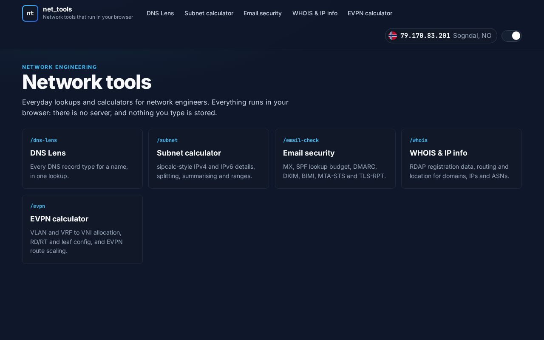The image size is (544, 340).
Task: Click 'Network tools that run in your browser' tagline
Action: (x=88, y=17)
